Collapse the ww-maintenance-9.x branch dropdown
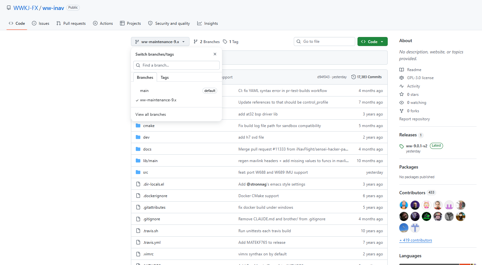The width and height of the screenshot is (482, 265). click(x=160, y=42)
